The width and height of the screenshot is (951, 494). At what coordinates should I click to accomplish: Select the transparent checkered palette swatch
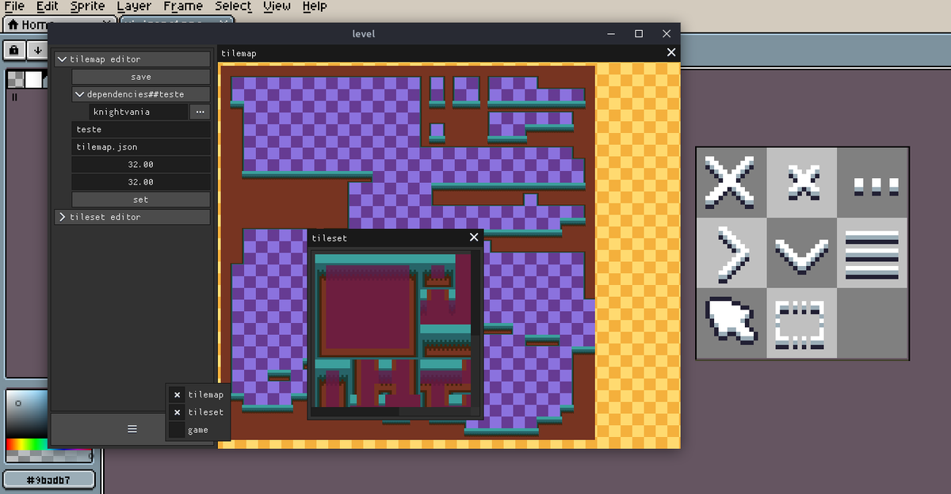15,79
